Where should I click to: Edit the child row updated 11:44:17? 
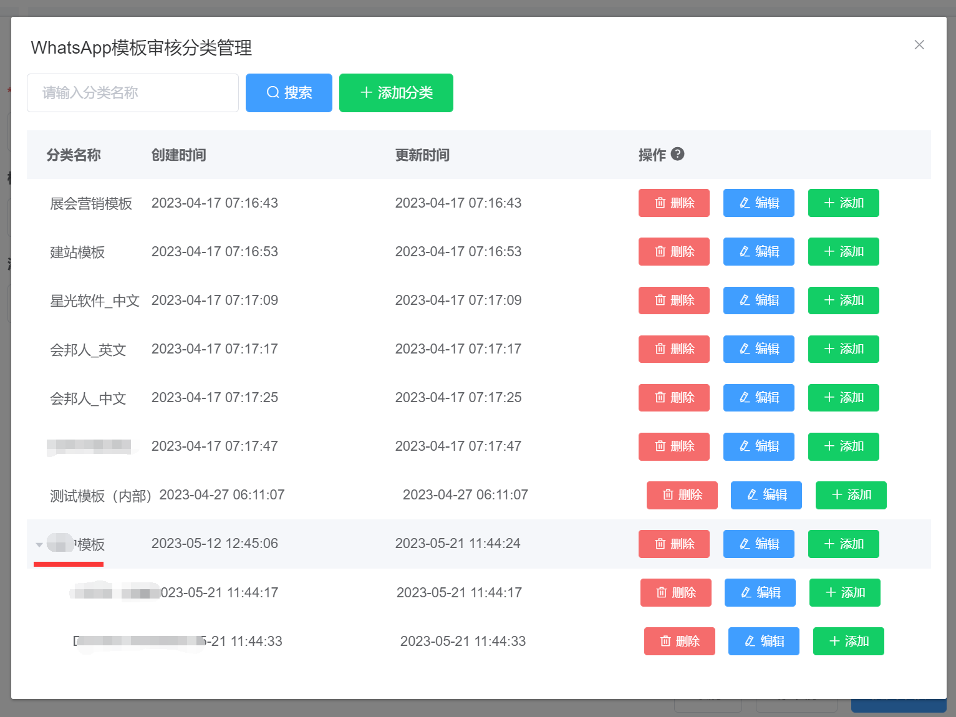(x=760, y=592)
